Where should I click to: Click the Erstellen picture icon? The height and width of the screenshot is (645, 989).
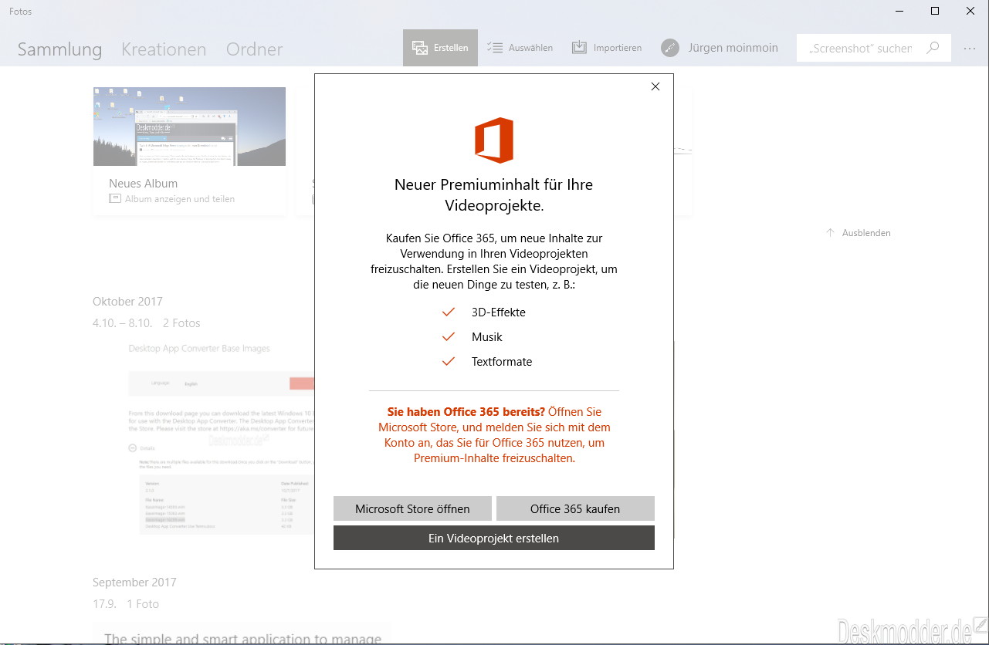tap(420, 48)
